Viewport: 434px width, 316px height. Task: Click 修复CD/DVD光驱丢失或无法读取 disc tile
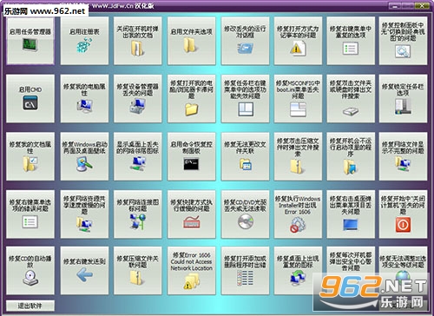(245, 214)
